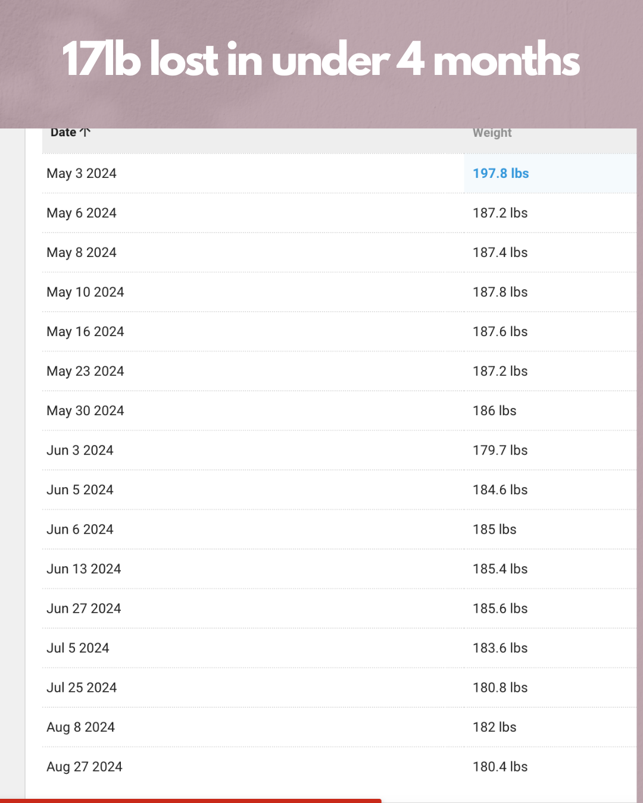Open the May 3 2024 date row
The height and width of the screenshot is (803, 643).
click(82, 174)
